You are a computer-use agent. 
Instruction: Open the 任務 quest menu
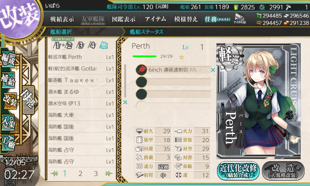[x=217, y=19]
